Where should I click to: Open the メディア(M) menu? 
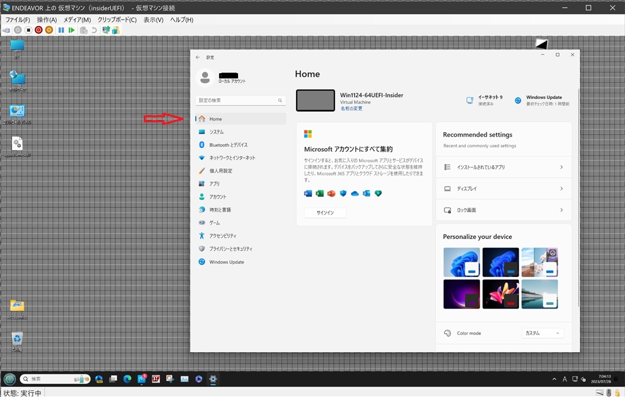pos(77,20)
